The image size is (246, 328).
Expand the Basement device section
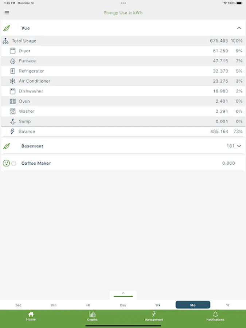click(239, 146)
